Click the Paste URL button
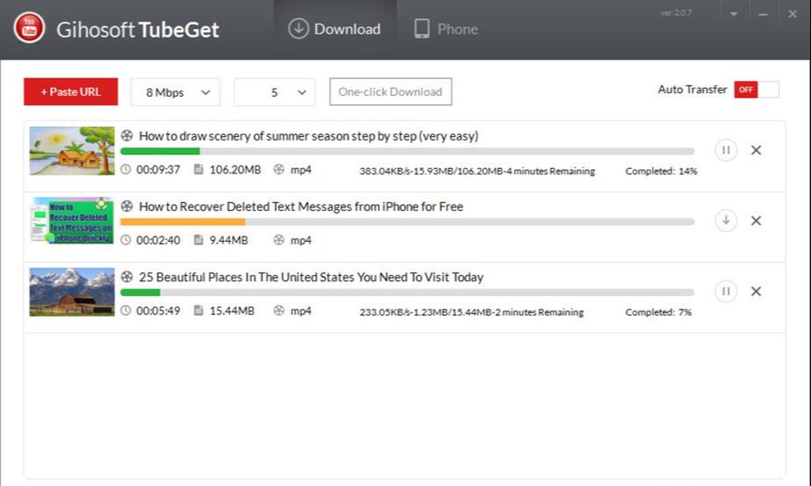The width and height of the screenshot is (811, 486). pyautogui.click(x=71, y=92)
